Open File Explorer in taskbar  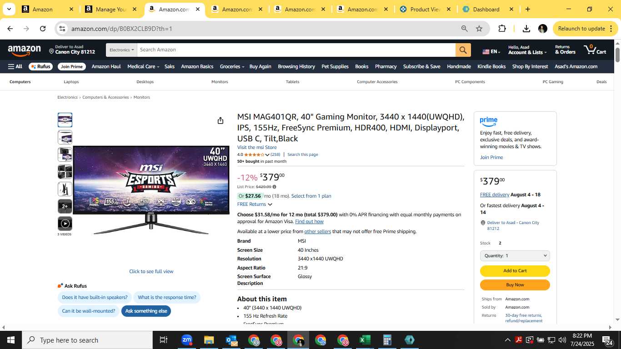click(x=209, y=340)
